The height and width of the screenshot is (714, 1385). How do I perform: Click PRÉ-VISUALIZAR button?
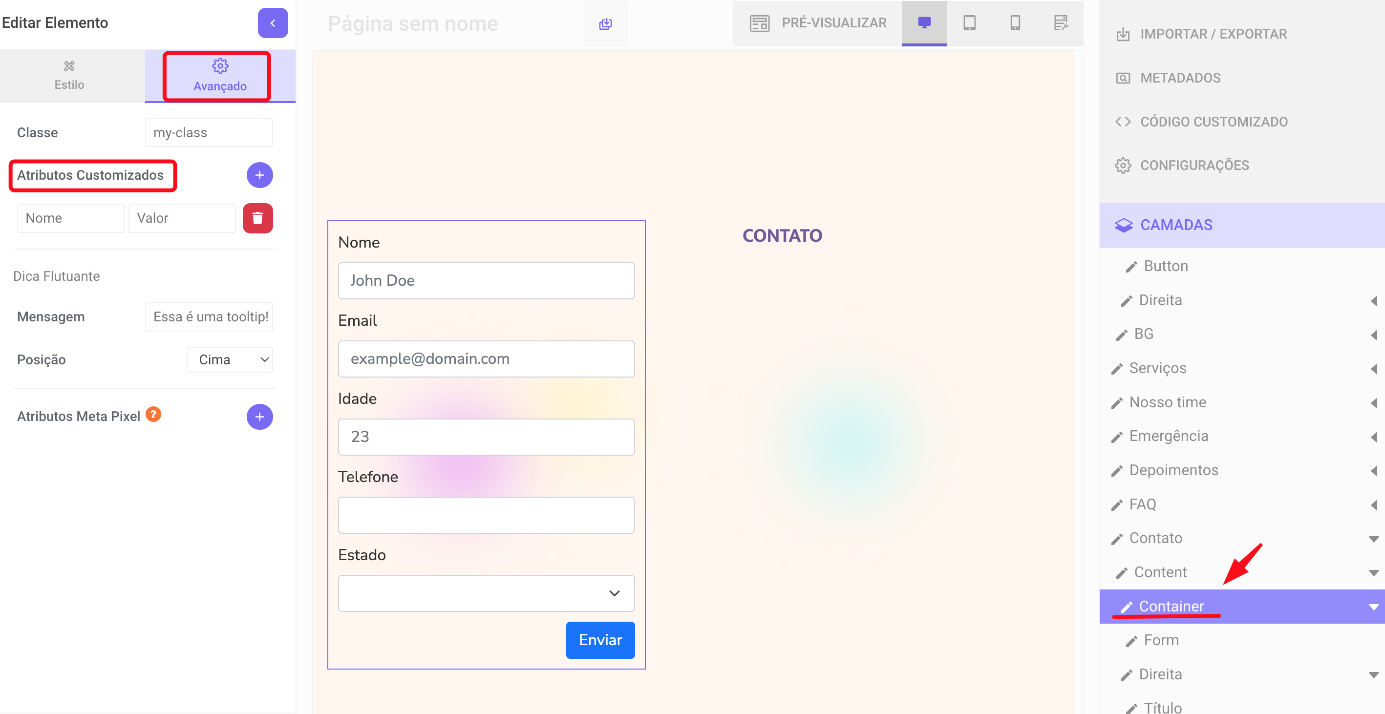click(817, 23)
